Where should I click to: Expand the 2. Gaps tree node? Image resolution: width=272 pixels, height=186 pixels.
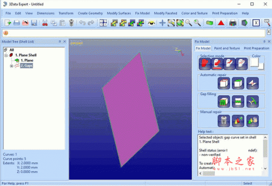11,66
